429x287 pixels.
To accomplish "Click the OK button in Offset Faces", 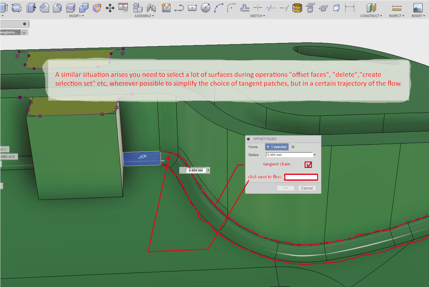I will coord(285,188).
